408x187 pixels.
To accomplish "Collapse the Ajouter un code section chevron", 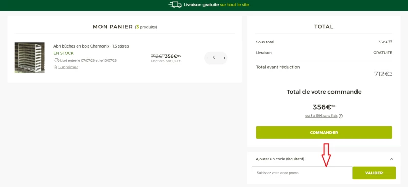I will (x=391, y=159).
